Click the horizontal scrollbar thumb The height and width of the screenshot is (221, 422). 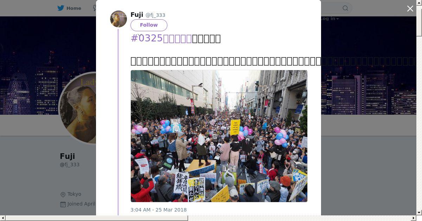pos(96,218)
